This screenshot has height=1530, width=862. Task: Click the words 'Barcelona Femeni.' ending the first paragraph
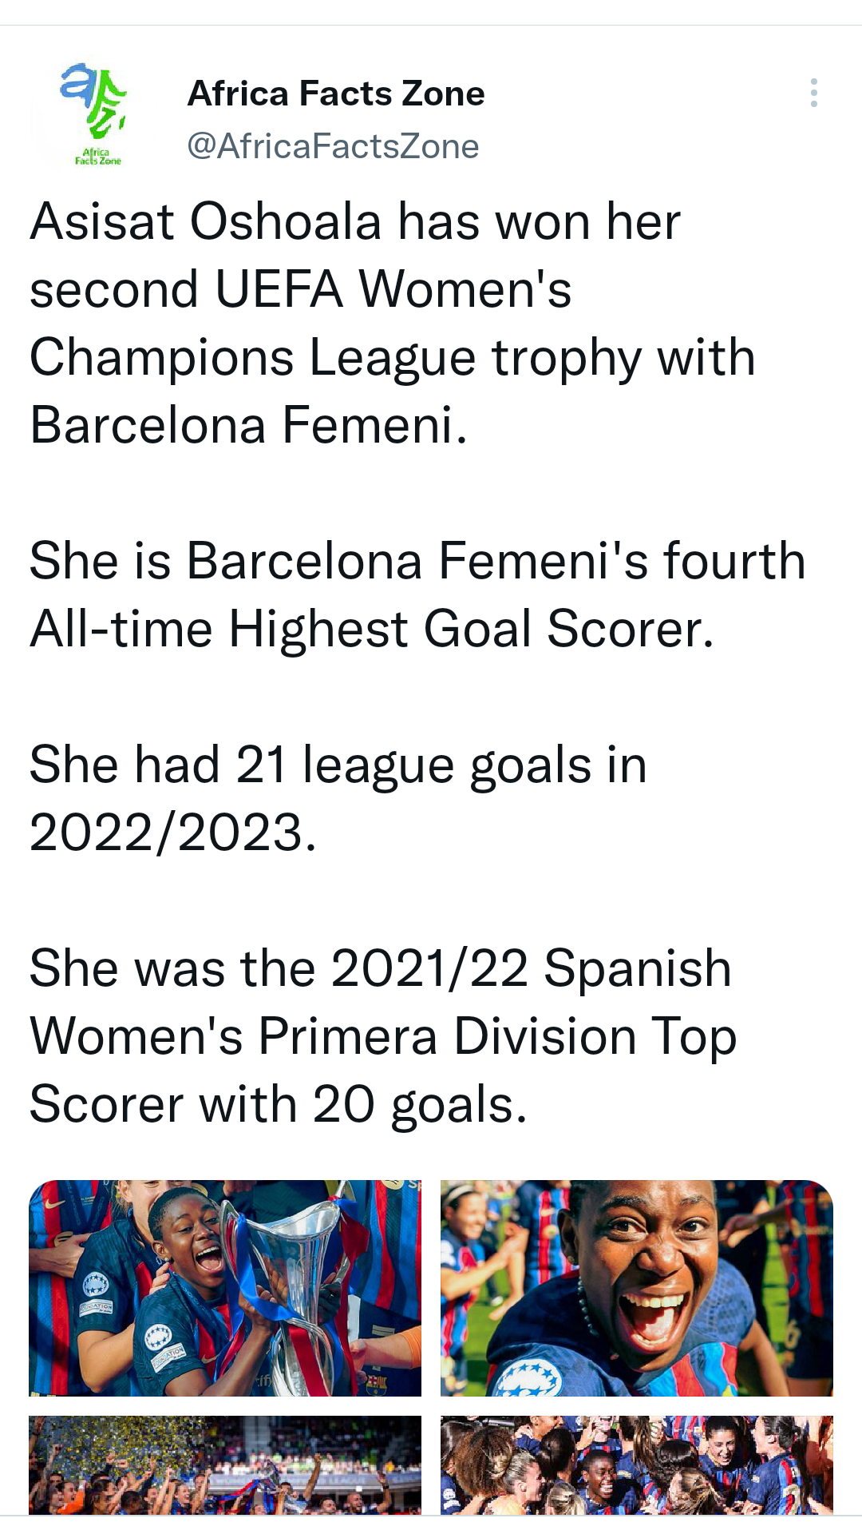(248, 425)
